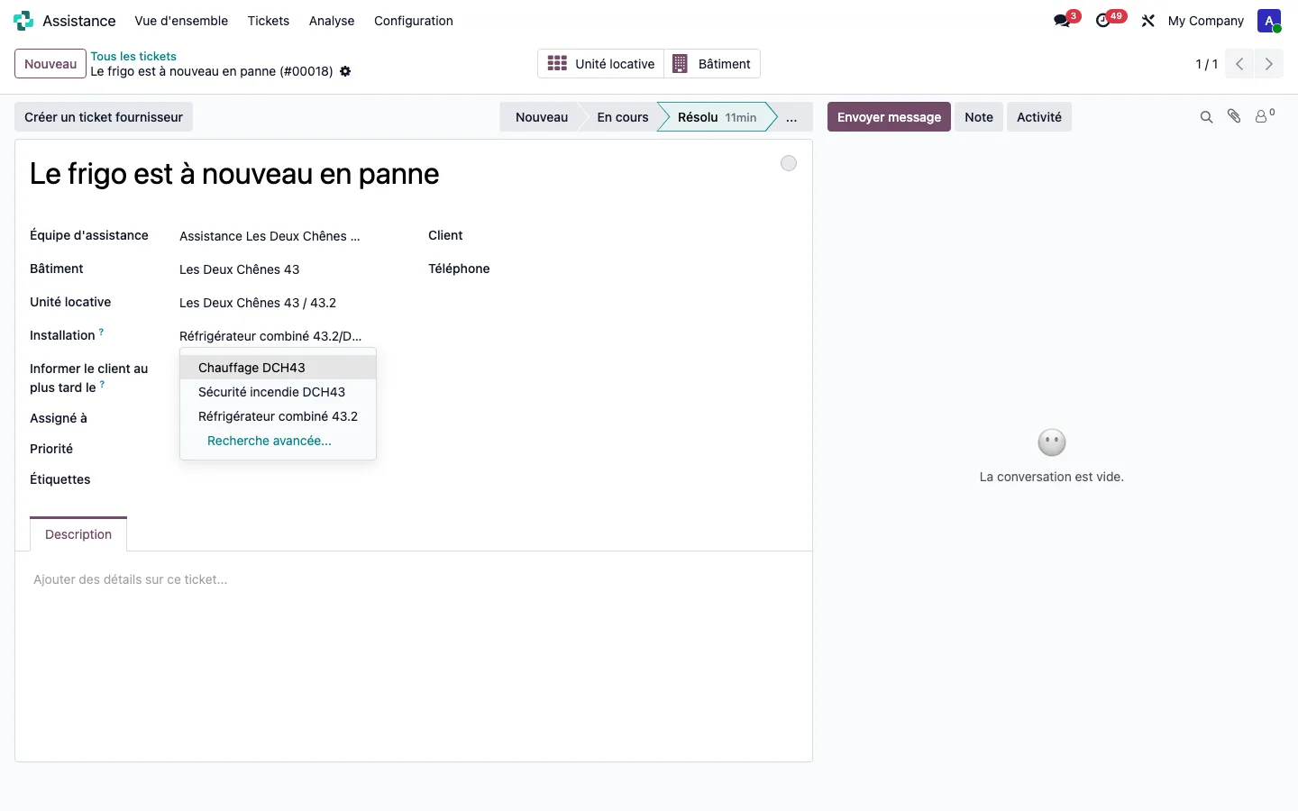This screenshot has height=811, width=1298.
Task: Expand more stages with the ellipsis
Action: 791,117
